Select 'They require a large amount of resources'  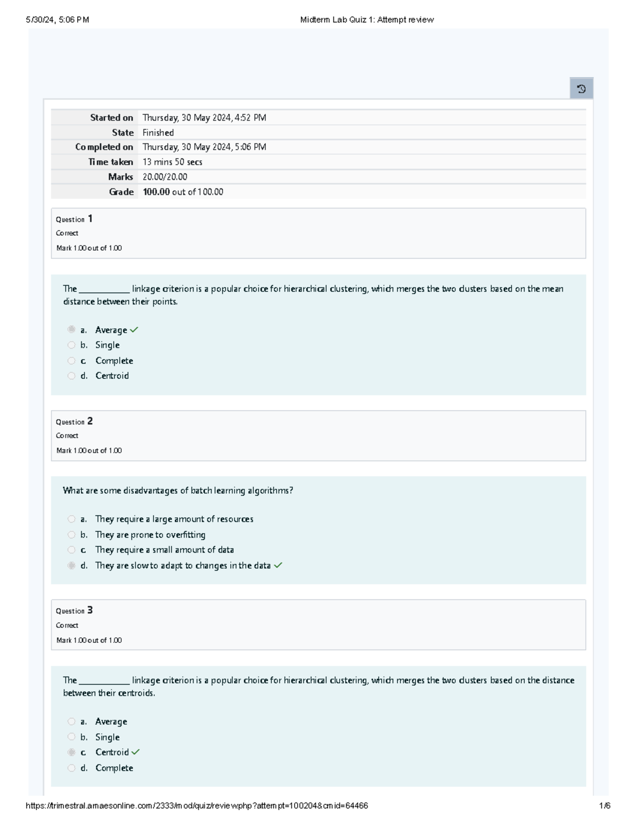[x=71, y=519]
